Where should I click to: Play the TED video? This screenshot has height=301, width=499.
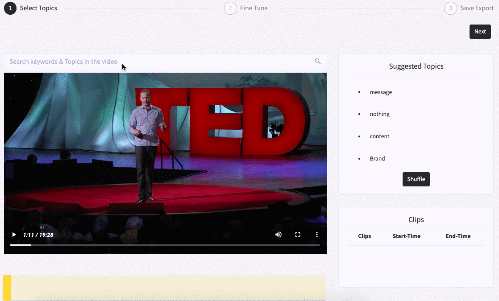[14, 235]
